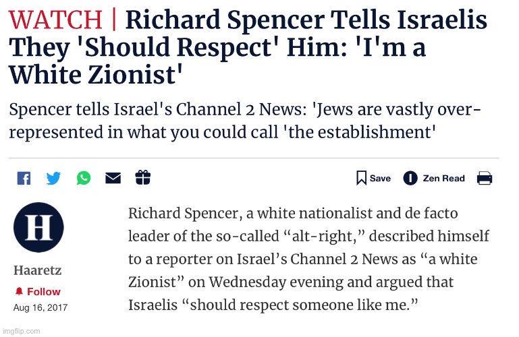Click the bookmark Save icon
This screenshot has height=337, width=519.
pos(361,178)
